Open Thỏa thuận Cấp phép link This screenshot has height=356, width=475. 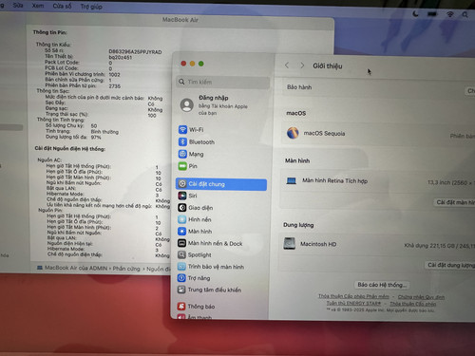(413, 304)
